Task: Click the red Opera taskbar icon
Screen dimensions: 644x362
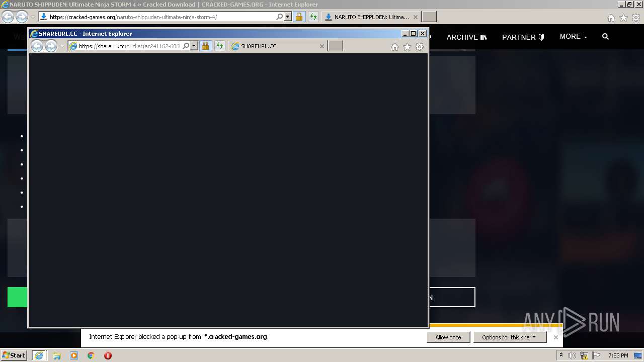Action: (108, 355)
